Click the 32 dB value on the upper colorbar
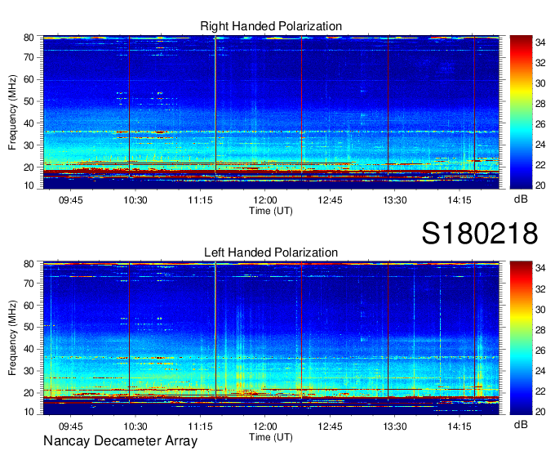 click(540, 63)
